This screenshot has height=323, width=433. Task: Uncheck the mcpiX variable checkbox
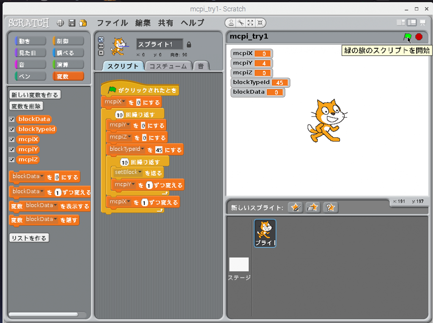pyautogui.click(x=11, y=139)
